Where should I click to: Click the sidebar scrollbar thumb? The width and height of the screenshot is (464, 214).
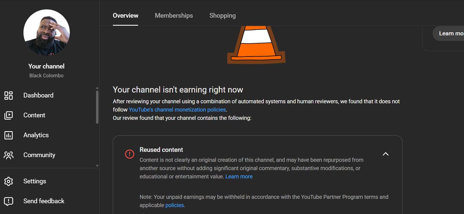[x=97, y=107]
